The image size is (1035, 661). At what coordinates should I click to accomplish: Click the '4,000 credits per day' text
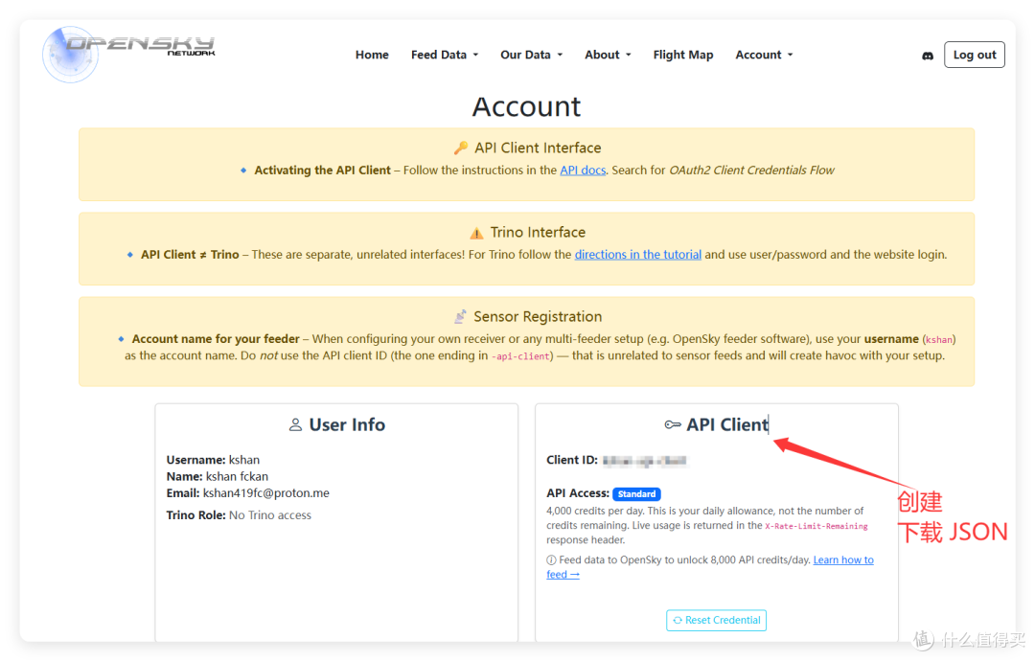point(595,512)
